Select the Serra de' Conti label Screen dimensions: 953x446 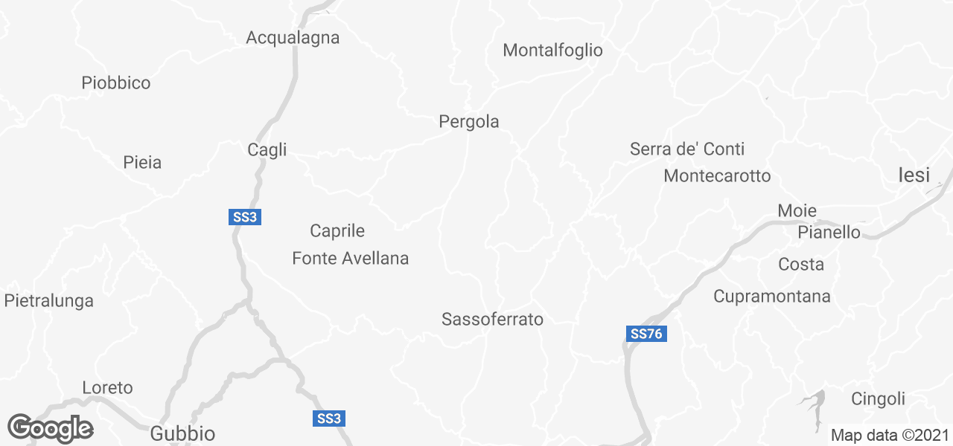[687, 149]
